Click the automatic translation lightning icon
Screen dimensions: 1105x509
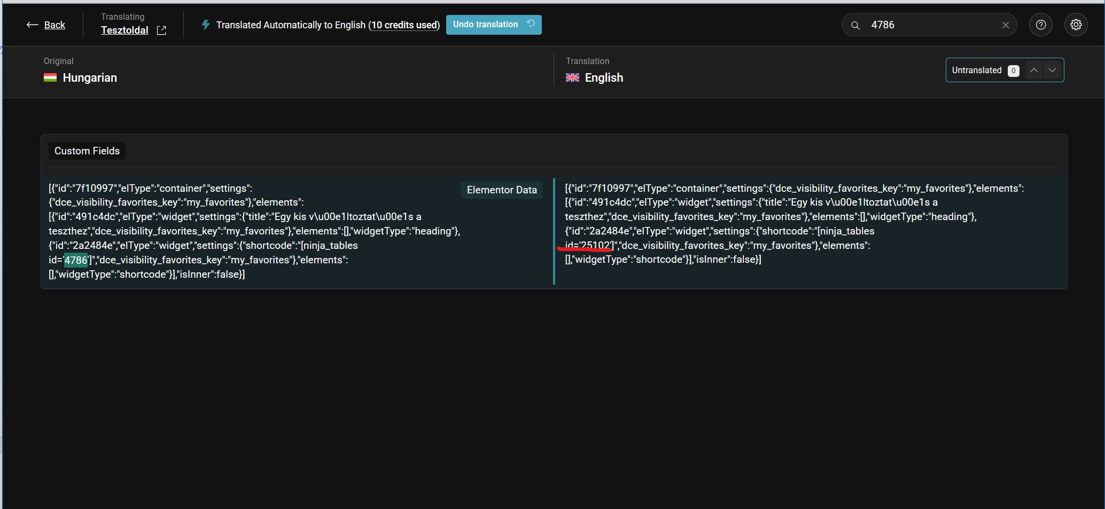pyautogui.click(x=206, y=25)
